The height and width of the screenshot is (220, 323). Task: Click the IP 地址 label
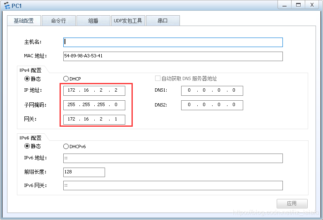33,90
